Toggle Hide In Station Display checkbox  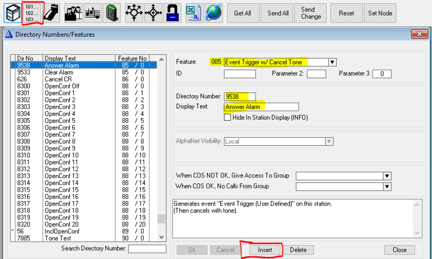(x=227, y=118)
